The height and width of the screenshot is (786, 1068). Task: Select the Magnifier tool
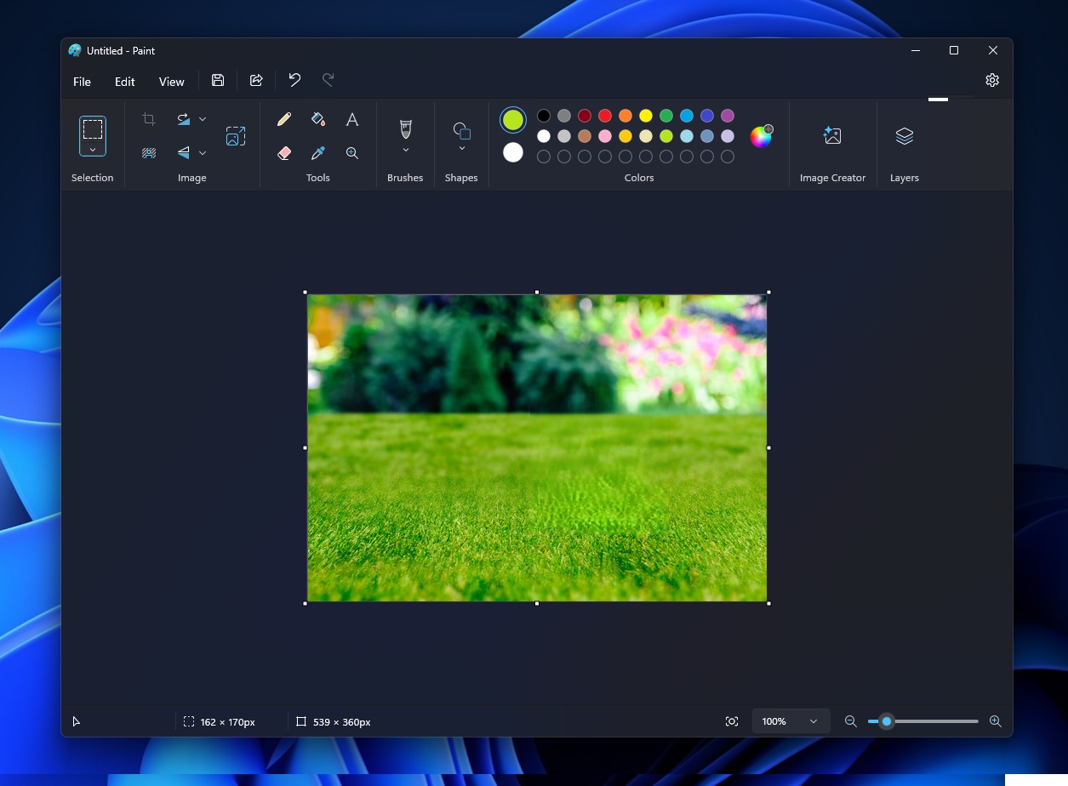[x=351, y=153]
